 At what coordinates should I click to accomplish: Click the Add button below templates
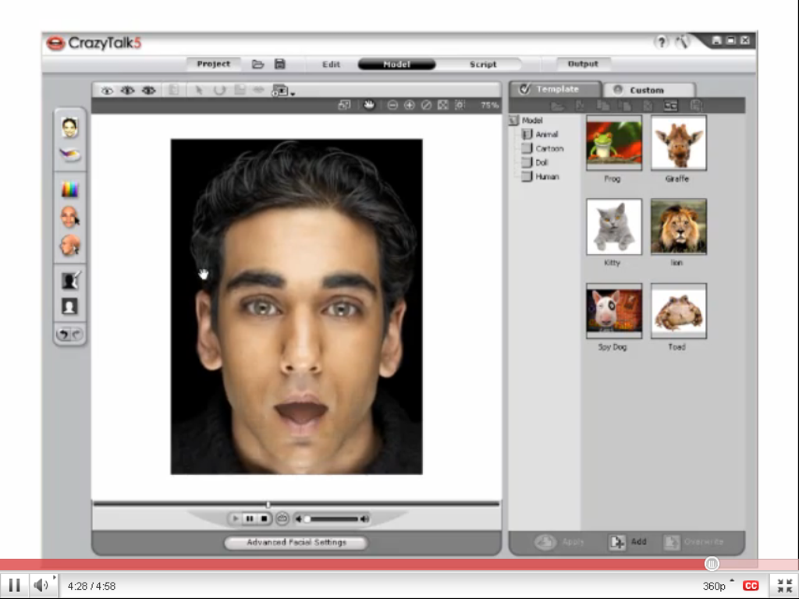(x=628, y=542)
